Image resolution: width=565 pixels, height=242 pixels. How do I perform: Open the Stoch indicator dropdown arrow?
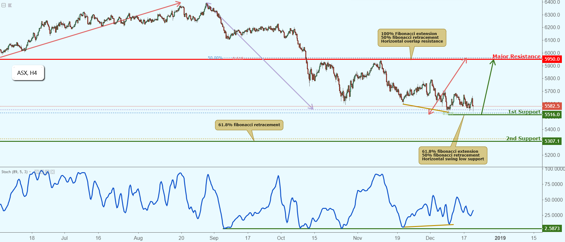click(x=30, y=172)
